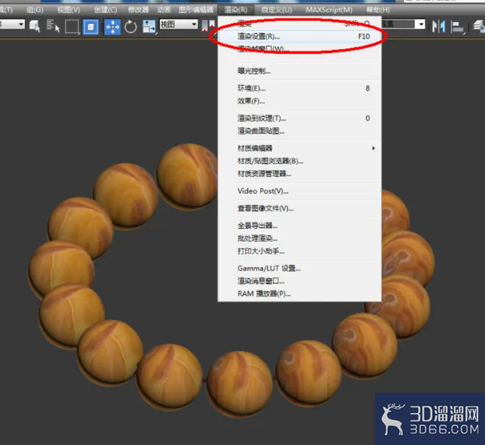Click the Select Object arrow tool icon
Viewport: 485px width, 445px height.
point(35,26)
